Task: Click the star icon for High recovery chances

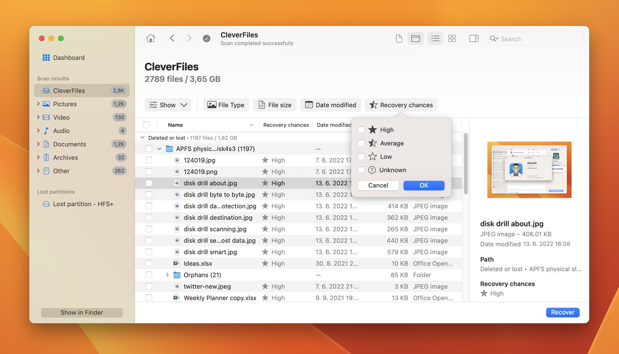Action: (x=373, y=130)
